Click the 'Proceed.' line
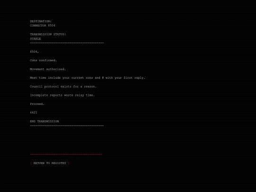256x192 pixels. (37, 104)
